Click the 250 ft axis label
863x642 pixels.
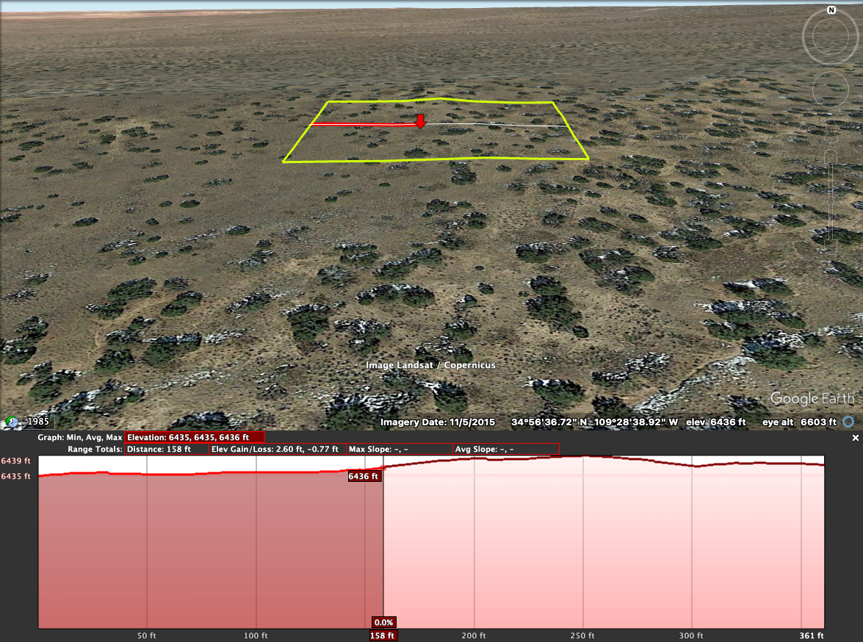click(582, 635)
